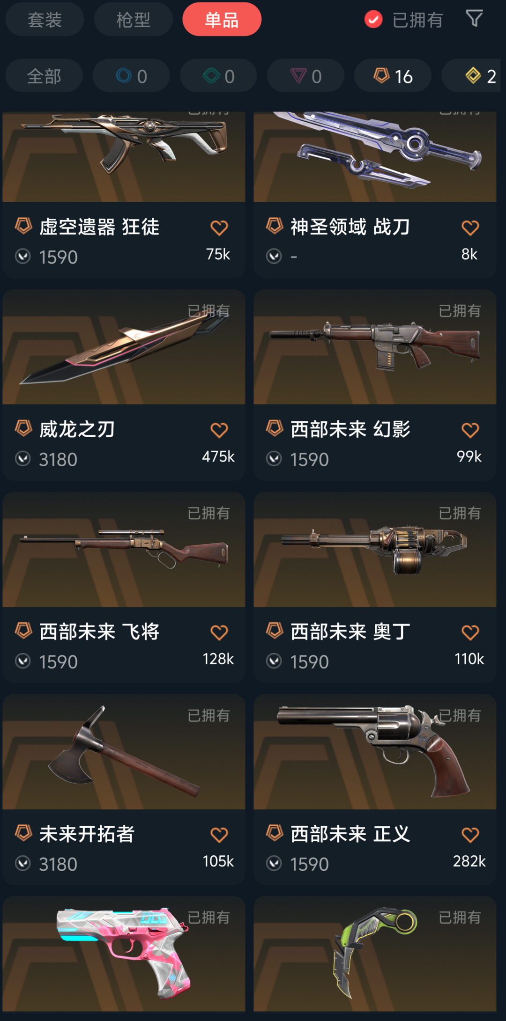Open the 威龙之刃 knife thumbnail

pyautogui.click(x=124, y=347)
